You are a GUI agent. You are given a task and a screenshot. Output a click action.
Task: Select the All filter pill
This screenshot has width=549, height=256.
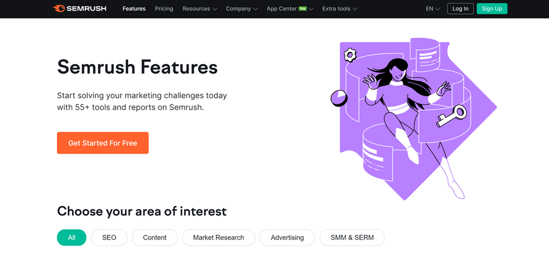tap(72, 237)
